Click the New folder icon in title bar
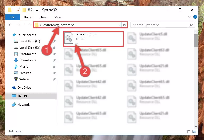The width and height of the screenshot is (204, 140). click(x=24, y=10)
